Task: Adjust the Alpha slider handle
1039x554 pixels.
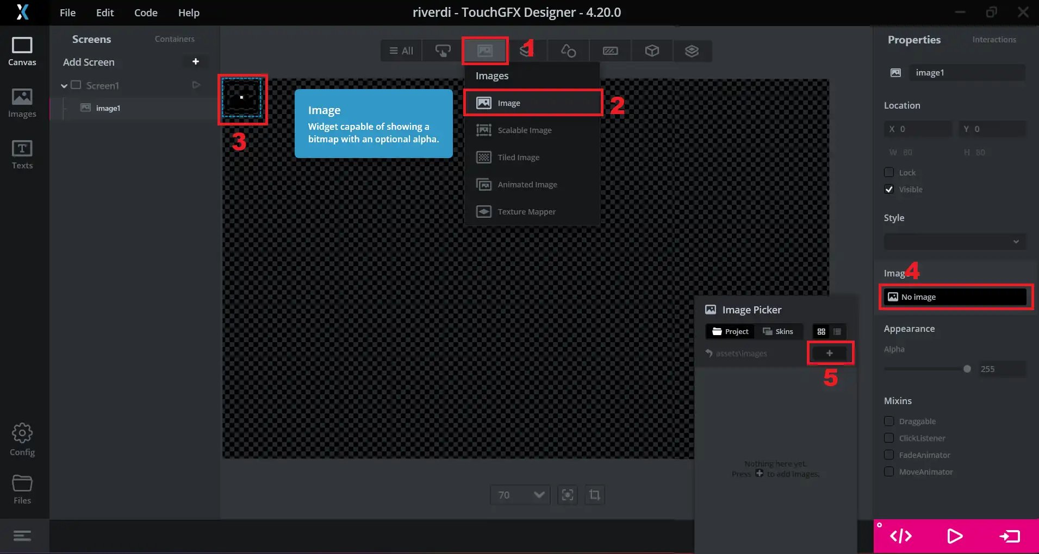Action: 967,369
